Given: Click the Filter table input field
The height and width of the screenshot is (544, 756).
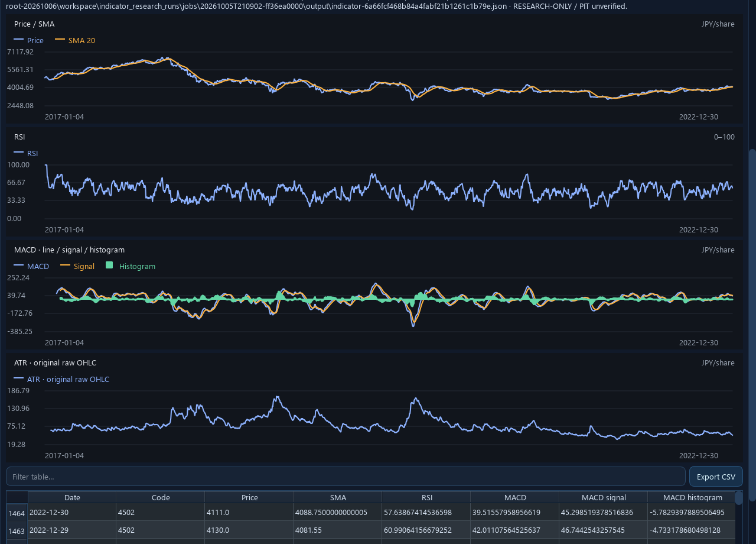Looking at the screenshot, I should click(x=346, y=477).
